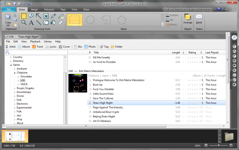Click the checkmark tag icon in sidebar
Screen dimensions: 239x150
234,80
